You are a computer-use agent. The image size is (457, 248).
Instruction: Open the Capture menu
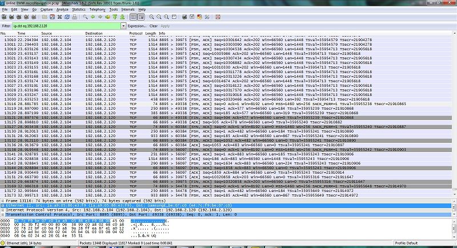[x=46, y=10]
